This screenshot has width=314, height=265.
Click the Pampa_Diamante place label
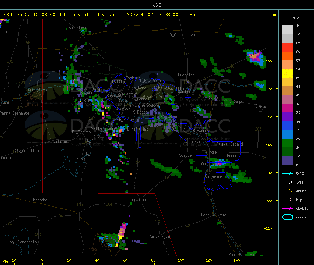[14, 113]
